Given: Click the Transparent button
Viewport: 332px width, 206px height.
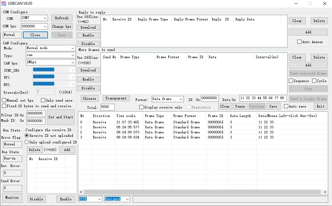Looking at the screenshot, I should click(116, 98).
